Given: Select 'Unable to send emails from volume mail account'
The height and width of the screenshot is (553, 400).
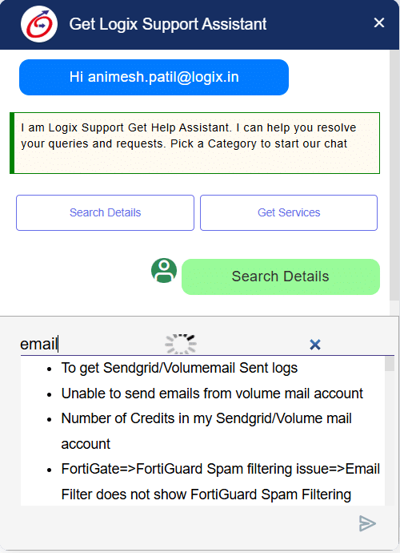Looking at the screenshot, I should point(212,394).
